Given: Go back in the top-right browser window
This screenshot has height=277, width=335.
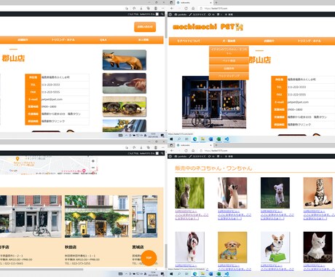Looking at the screenshot, I should [172, 8].
